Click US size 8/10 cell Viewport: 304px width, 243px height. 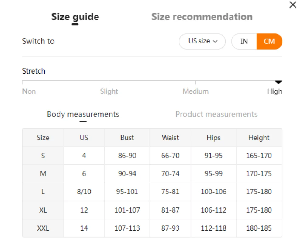pyautogui.click(x=84, y=192)
